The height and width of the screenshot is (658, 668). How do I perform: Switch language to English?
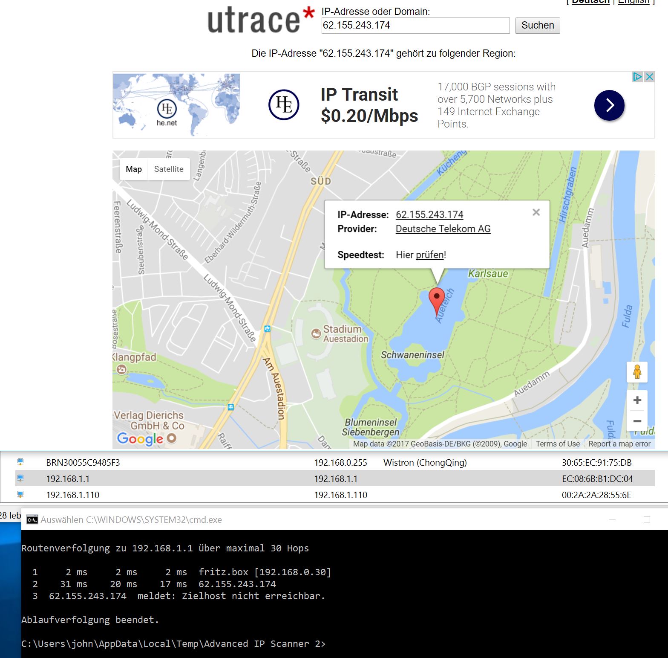pos(633,2)
